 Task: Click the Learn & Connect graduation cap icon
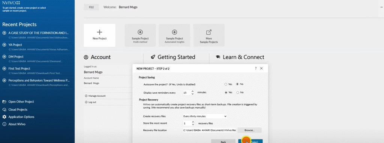pos(218,57)
